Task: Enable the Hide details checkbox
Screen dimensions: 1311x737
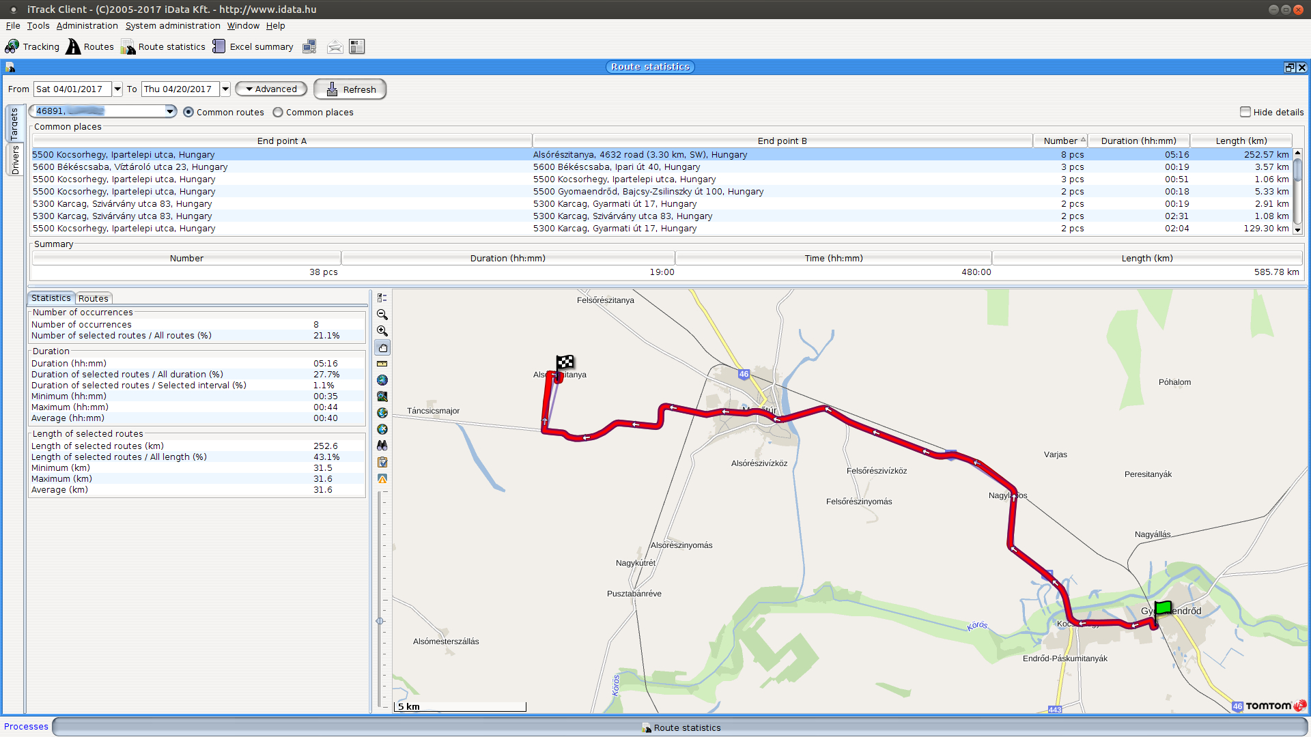Action: click(1245, 112)
